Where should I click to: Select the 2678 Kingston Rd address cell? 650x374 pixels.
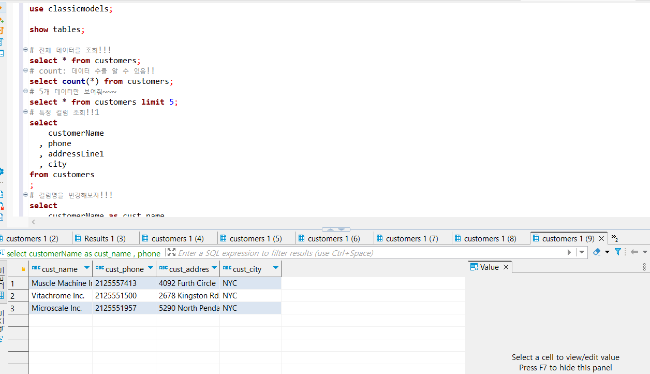[x=188, y=296]
